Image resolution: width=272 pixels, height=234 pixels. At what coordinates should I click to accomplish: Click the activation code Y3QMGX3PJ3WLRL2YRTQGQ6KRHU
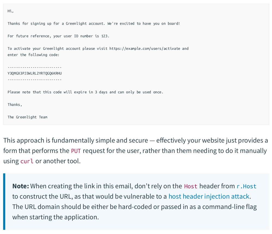(x=35, y=73)
